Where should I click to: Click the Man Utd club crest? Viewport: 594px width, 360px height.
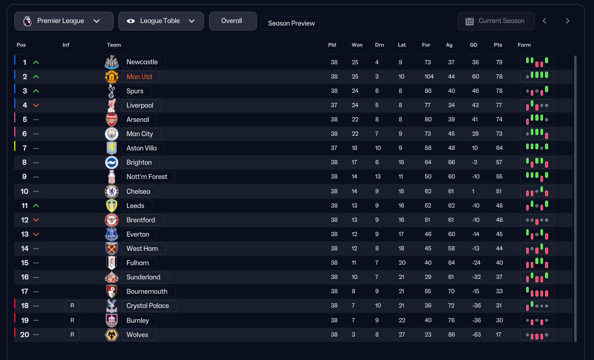(x=112, y=76)
